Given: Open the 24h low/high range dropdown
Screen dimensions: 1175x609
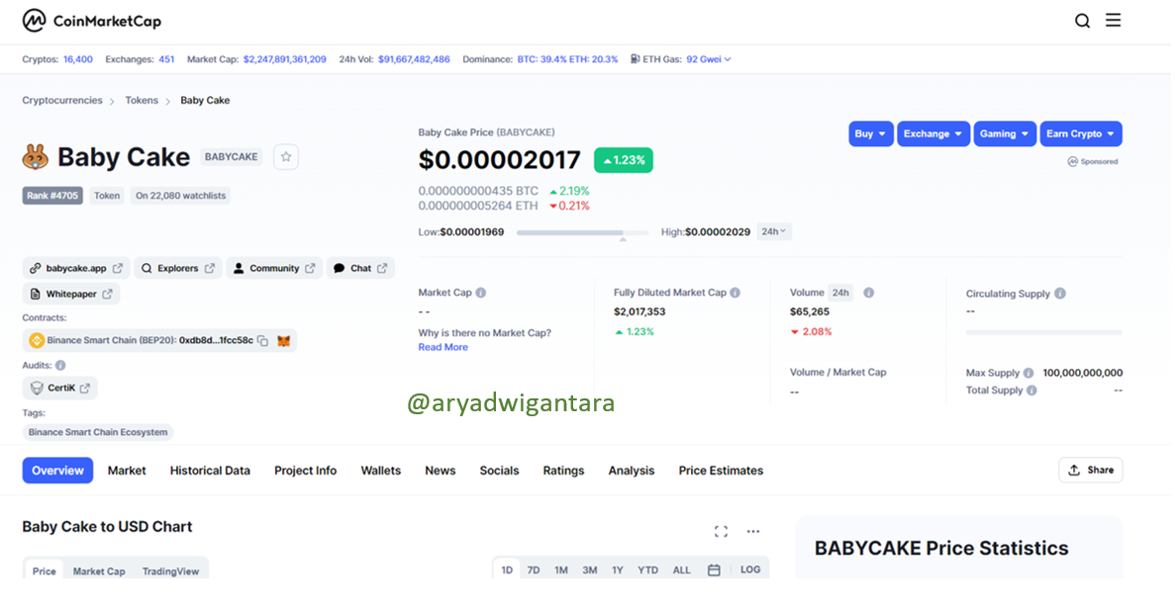Looking at the screenshot, I should tap(773, 232).
